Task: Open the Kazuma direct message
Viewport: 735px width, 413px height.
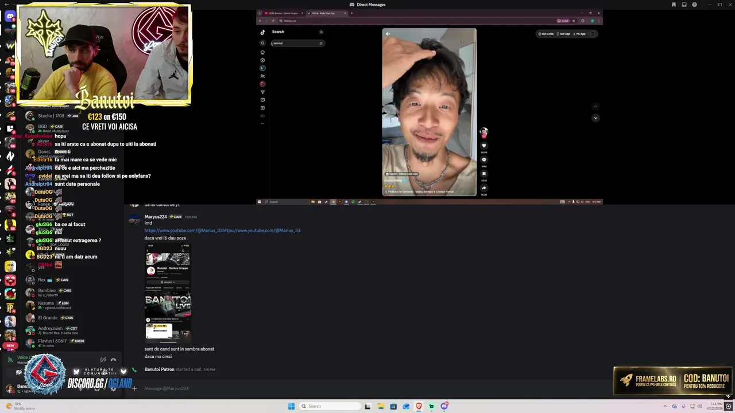Action: click(x=73, y=305)
